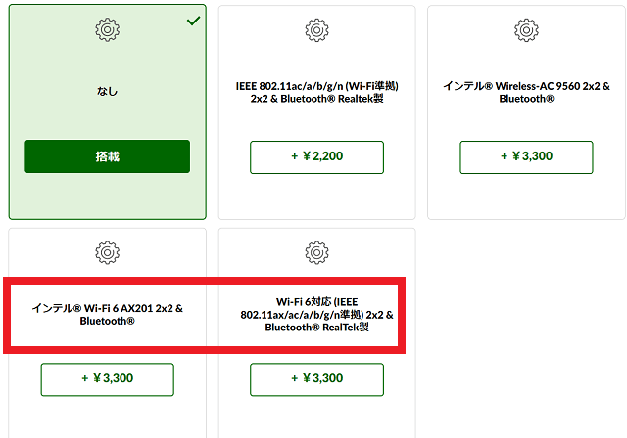Choose the Wireless-AC 9560 card's blank area
Screen dimensions: 627x438
526,196
